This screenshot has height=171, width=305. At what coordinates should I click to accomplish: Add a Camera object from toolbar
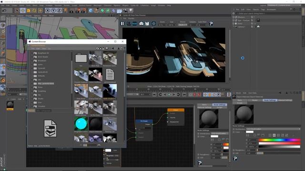125,10
